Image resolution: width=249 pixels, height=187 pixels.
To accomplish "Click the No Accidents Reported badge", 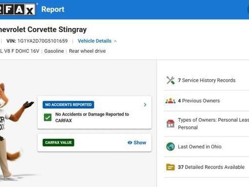I will click(68, 105).
